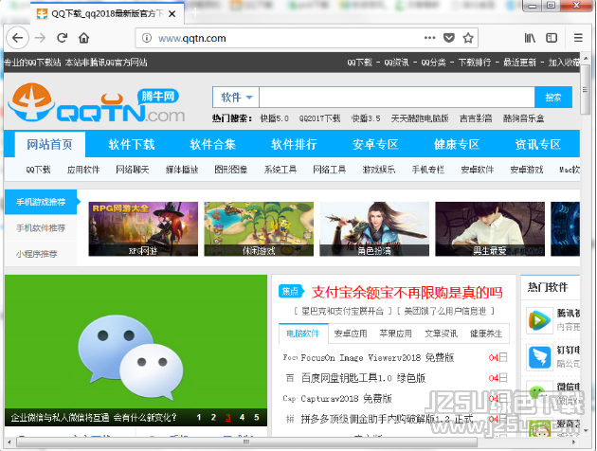Go back with the browser back arrow
The height and width of the screenshot is (451, 597).
click(17, 38)
